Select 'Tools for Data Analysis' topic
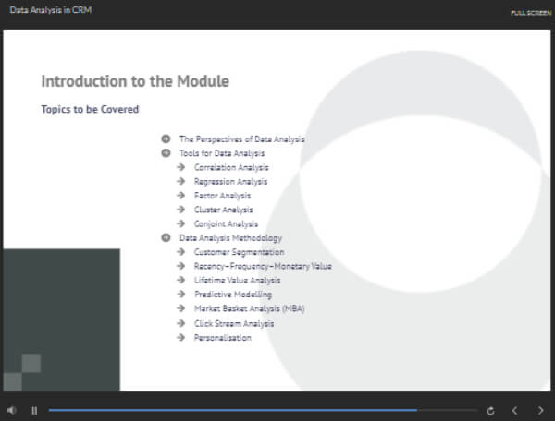 (x=222, y=153)
